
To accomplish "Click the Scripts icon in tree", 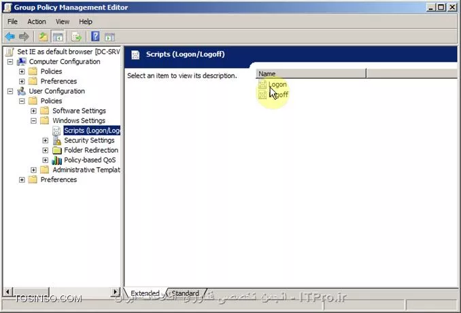I will 56,130.
